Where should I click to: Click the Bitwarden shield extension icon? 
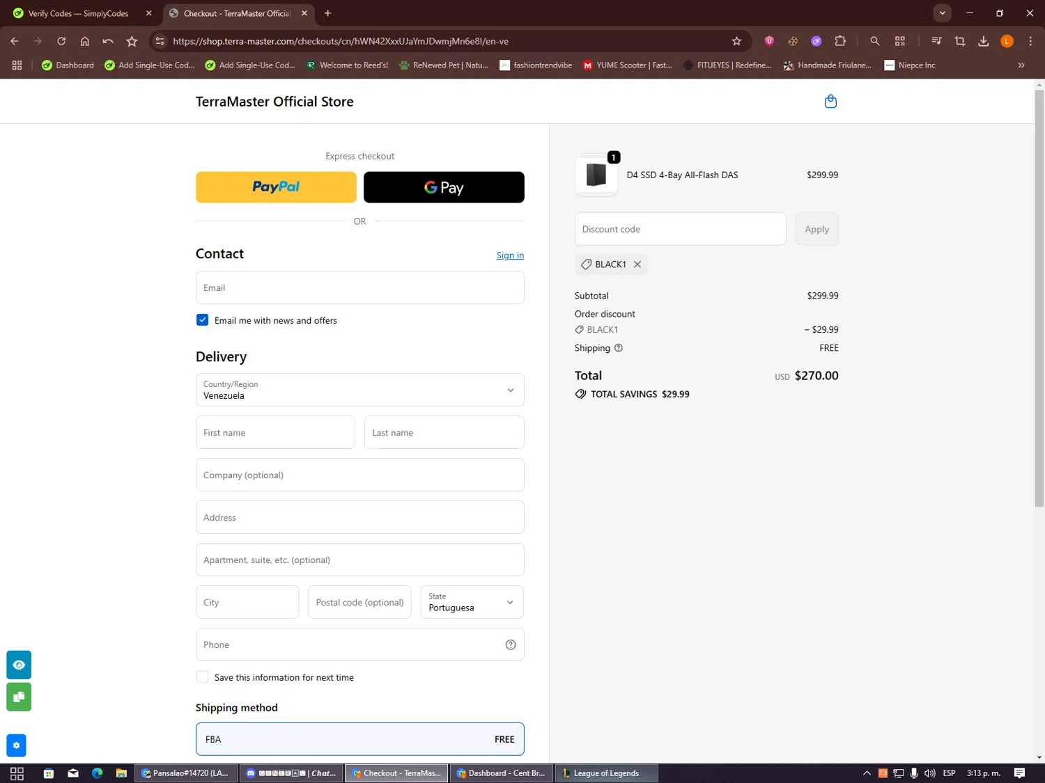click(x=769, y=41)
